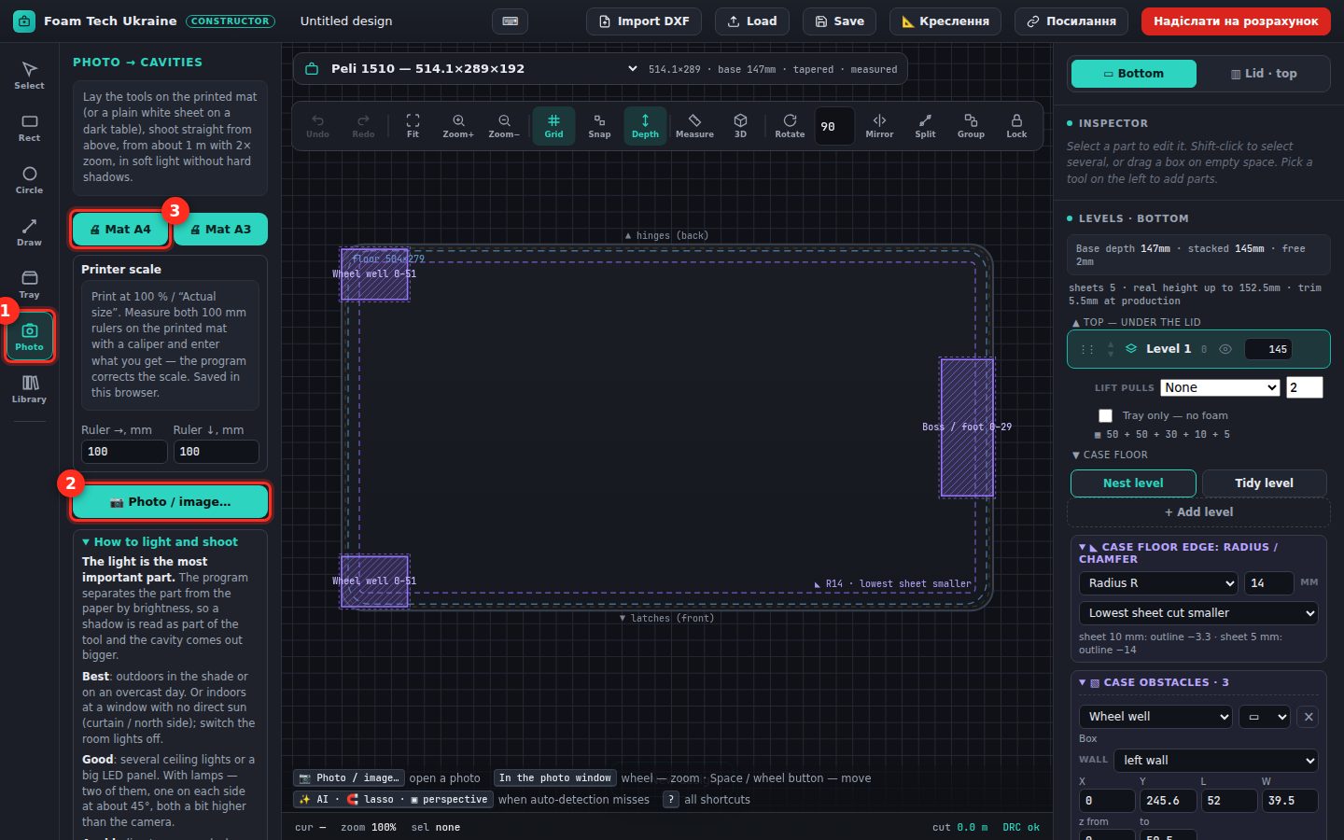The height and width of the screenshot is (840, 1344).
Task: Use the Split tool
Action: pos(925,126)
